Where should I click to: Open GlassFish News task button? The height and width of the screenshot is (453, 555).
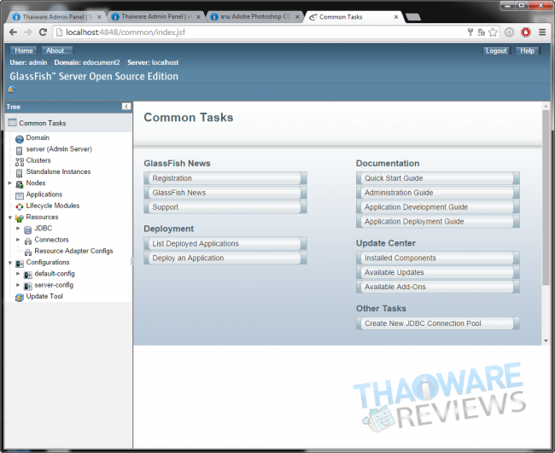tap(225, 193)
